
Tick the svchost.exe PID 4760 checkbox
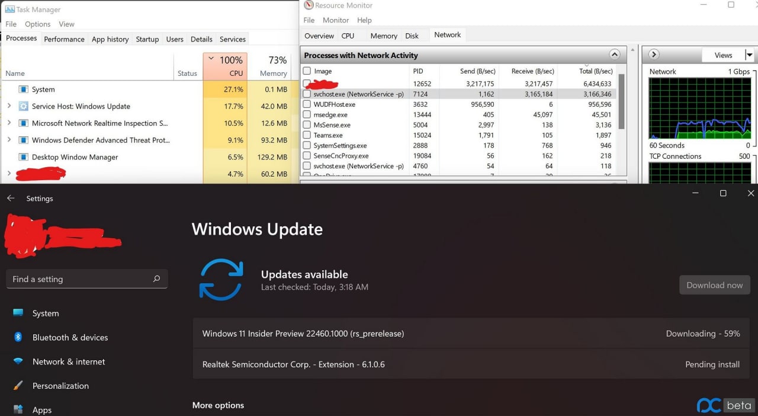tap(307, 166)
